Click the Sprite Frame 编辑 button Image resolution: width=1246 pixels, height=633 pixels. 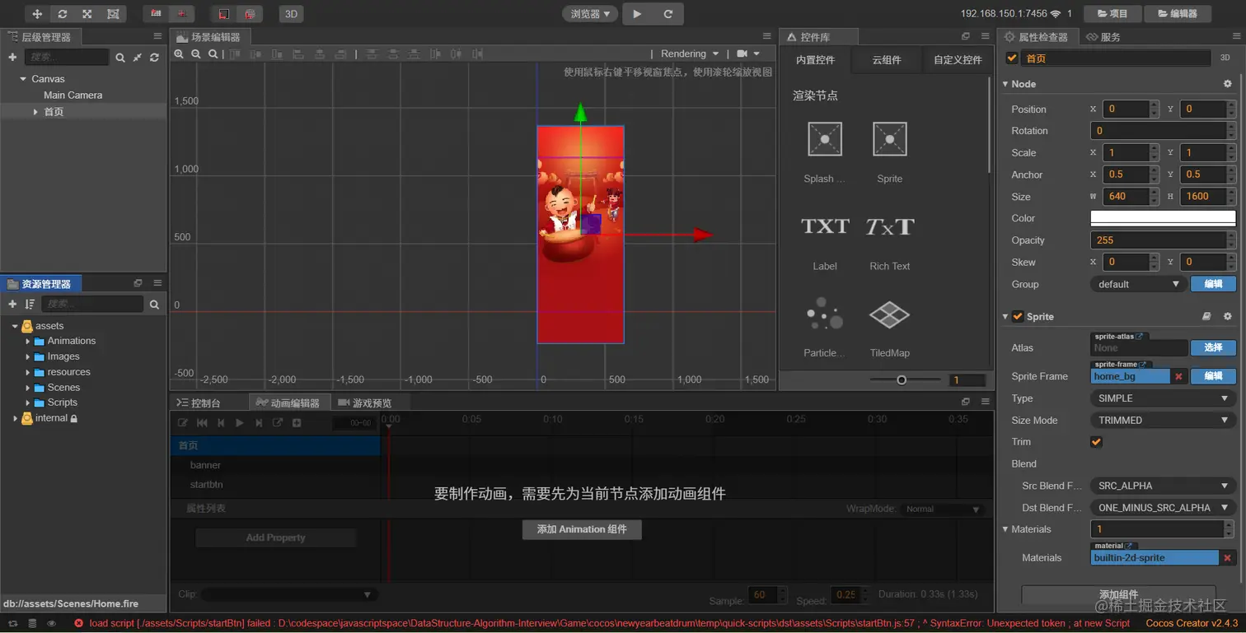[1213, 376]
